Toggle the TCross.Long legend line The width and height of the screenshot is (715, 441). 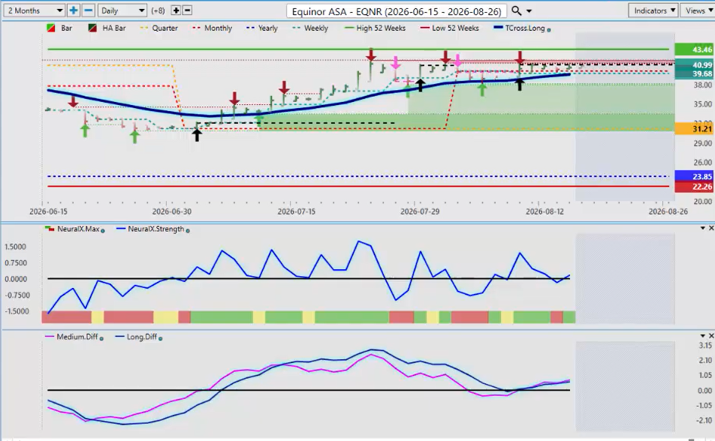[x=520, y=28]
